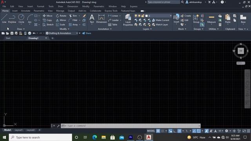The image size is (251, 141).
Task: Click the Move tool
Action: point(47,16)
